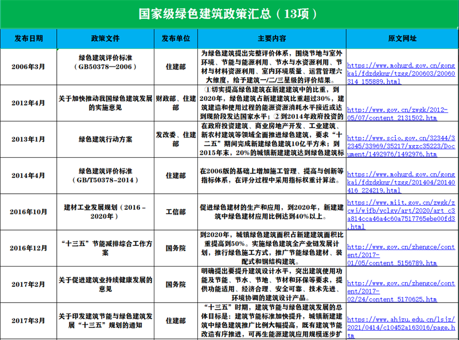Click the 工信部 publisher cell

coord(176,212)
